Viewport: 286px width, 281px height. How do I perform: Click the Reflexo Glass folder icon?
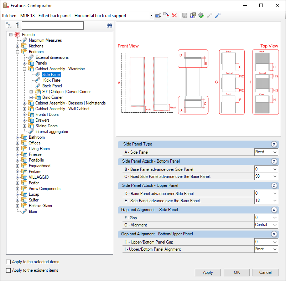(x=24, y=206)
